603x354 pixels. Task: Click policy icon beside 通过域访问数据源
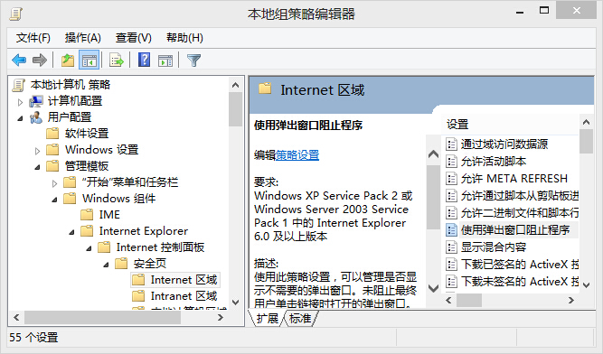[x=451, y=144]
